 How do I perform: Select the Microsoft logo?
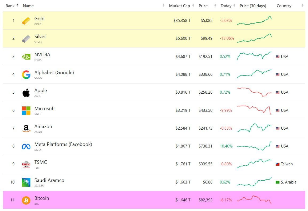26,110
